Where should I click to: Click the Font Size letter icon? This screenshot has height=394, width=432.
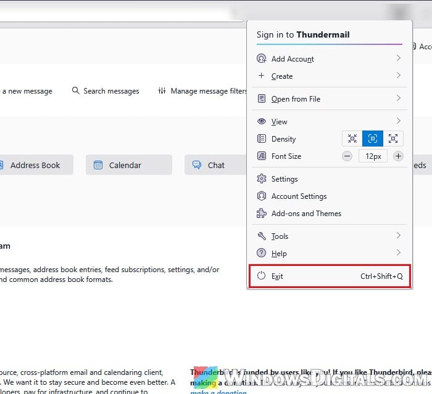click(262, 156)
